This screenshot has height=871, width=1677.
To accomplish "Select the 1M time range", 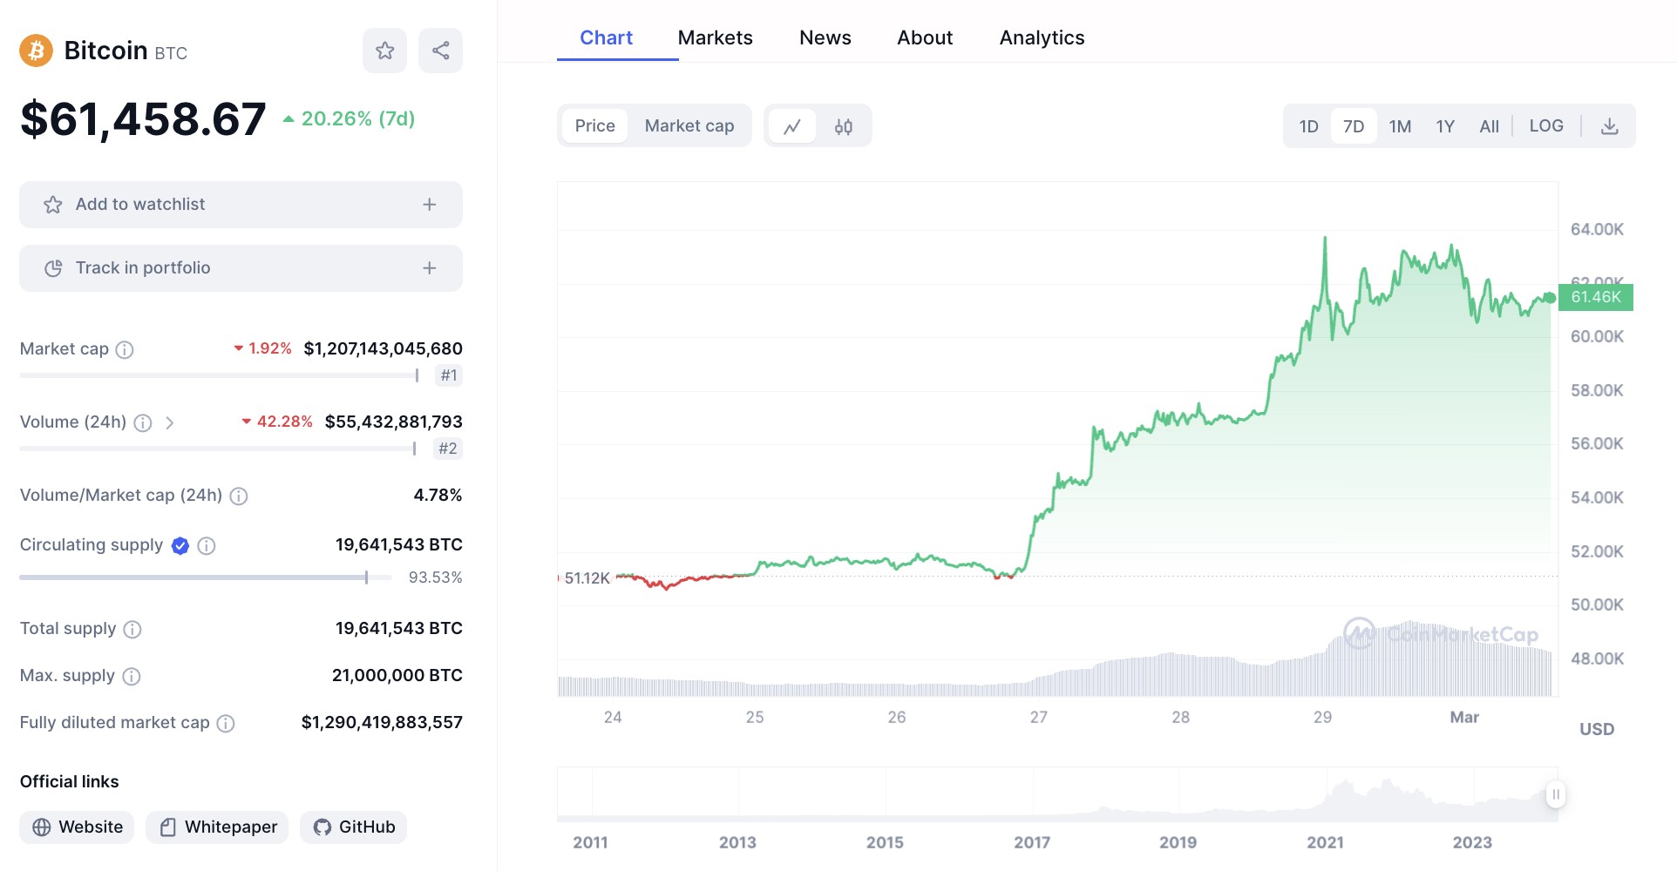I will [1400, 126].
